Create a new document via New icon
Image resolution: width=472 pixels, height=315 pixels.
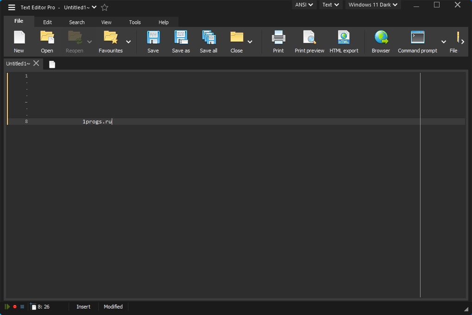[19, 41]
